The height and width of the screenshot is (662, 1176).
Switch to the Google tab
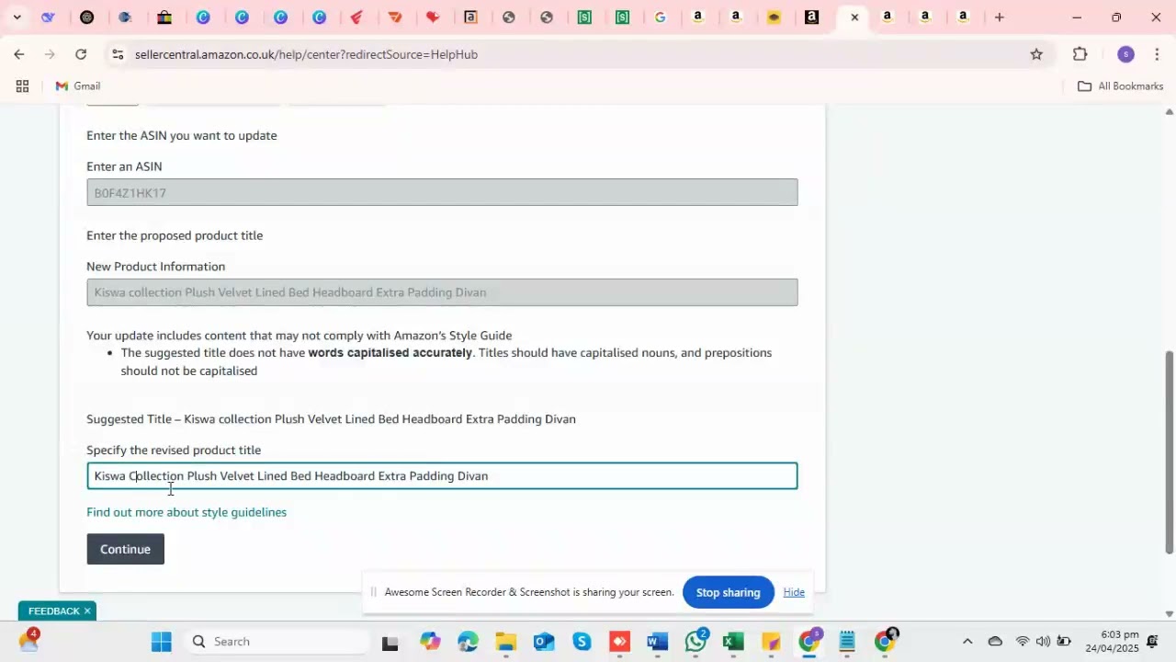click(x=660, y=17)
